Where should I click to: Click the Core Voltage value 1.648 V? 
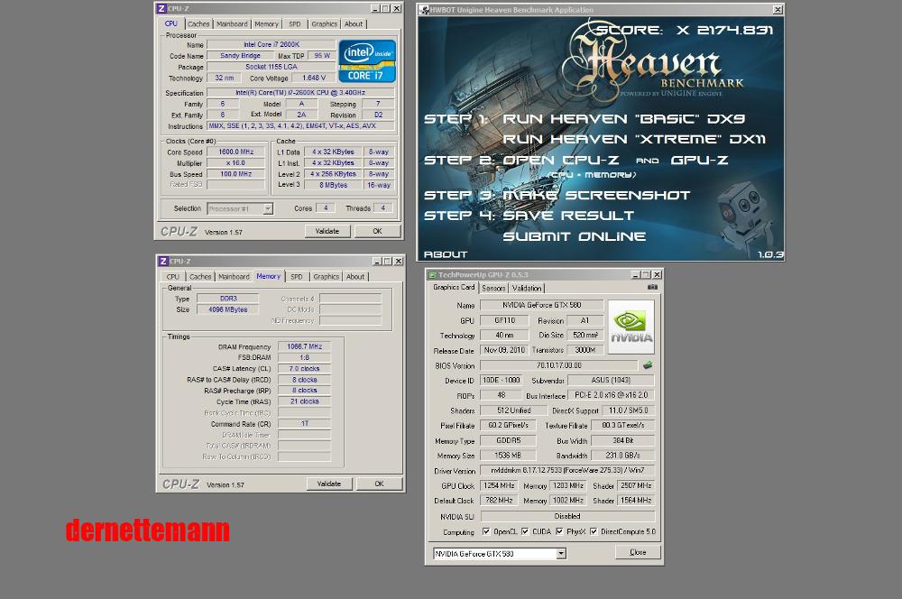coord(314,78)
